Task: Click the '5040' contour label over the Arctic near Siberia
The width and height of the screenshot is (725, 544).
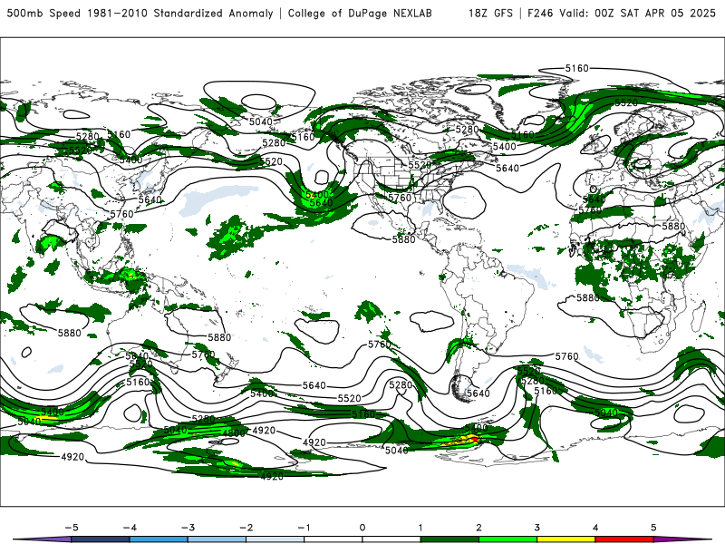Action: [261, 121]
